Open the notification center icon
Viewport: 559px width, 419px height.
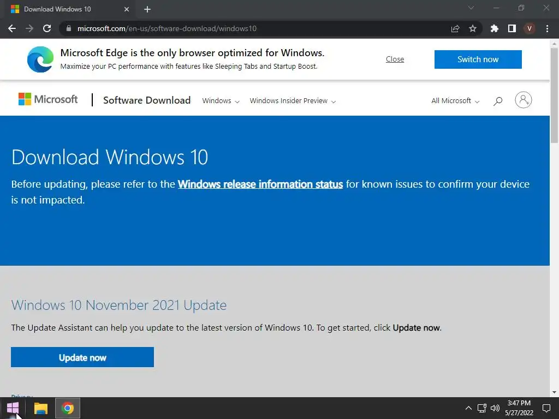click(x=546, y=408)
